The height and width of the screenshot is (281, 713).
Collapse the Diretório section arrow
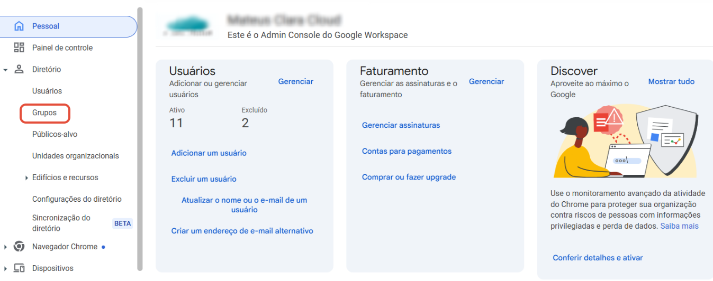click(x=5, y=70)
